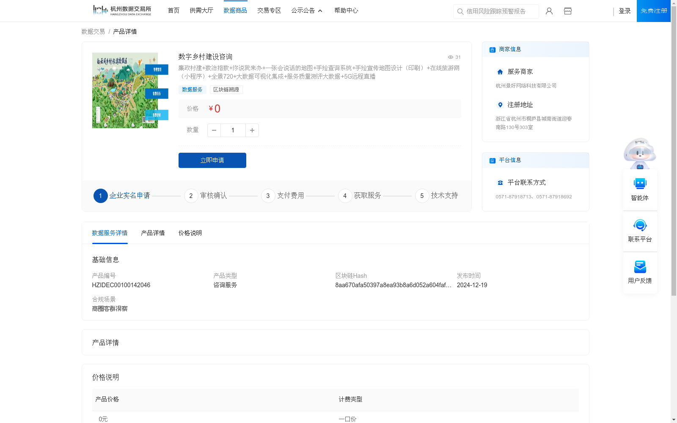Click the 杭州景好网络科技有限公司 merchant name
The width and height of the screenshot is (677, 423).
point(526,86)
